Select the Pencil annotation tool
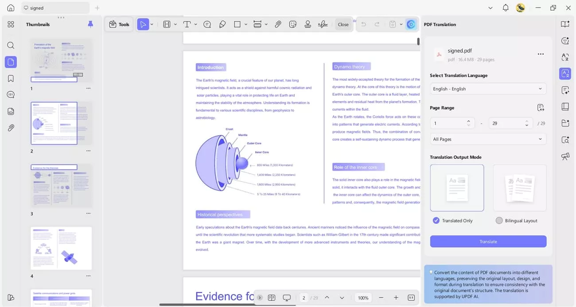Image resolution: width=576 pixels, height=307 pixels. point(222,24)
